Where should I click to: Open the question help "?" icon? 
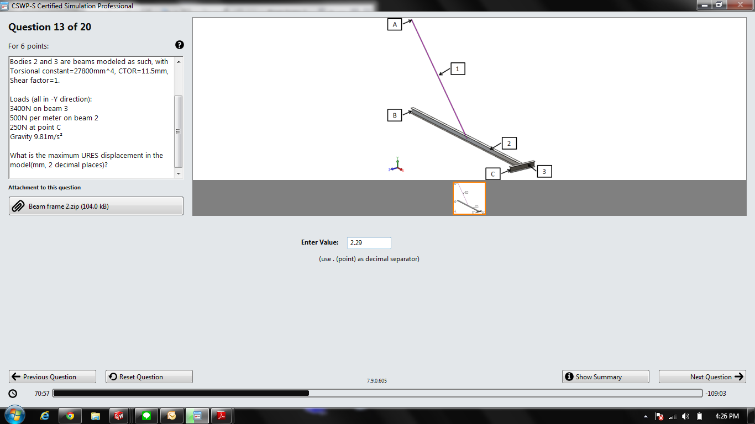(179, 45)
